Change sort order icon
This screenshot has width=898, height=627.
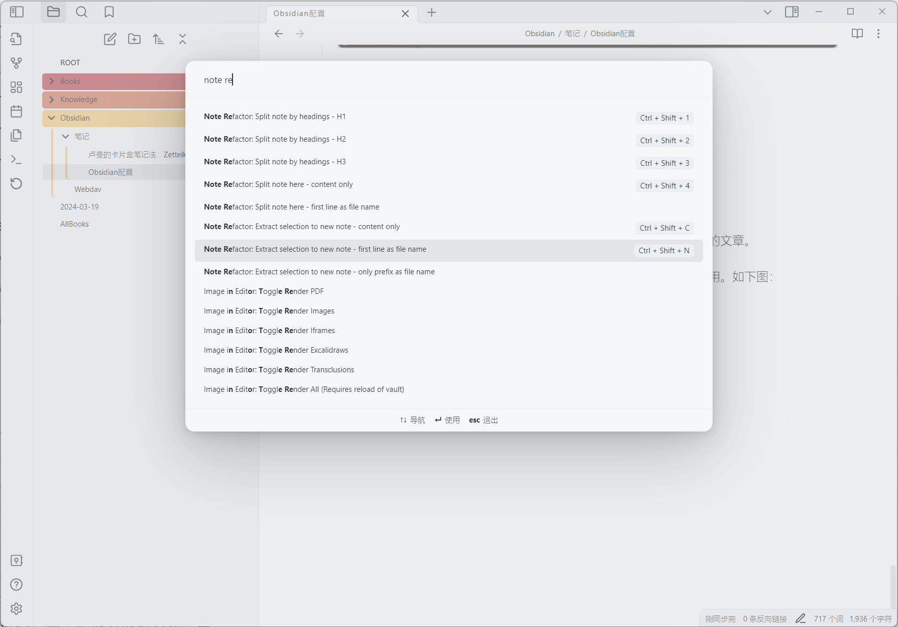[158, 39]
